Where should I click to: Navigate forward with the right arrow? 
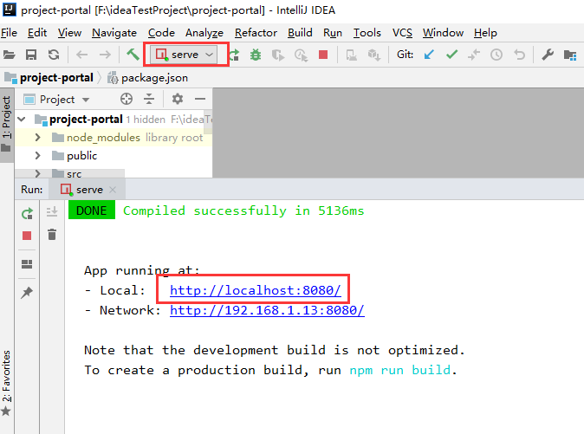coord(105,55)
